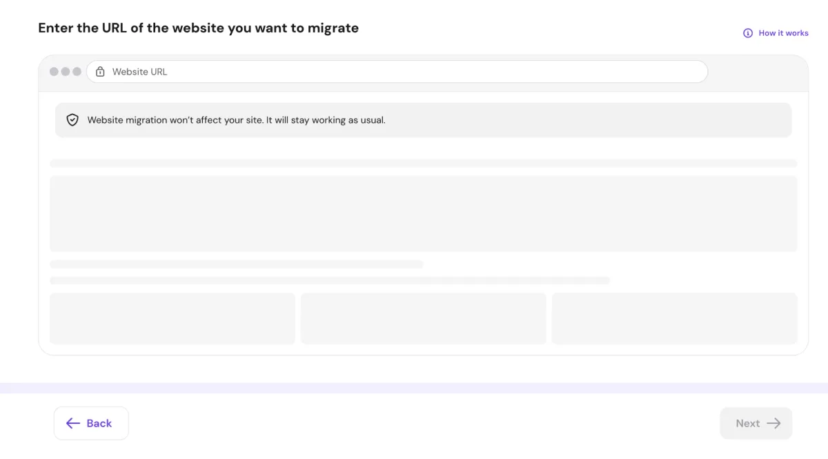Click the left arrow icon on Back
The image size is (828, 459).
(73, 423)
